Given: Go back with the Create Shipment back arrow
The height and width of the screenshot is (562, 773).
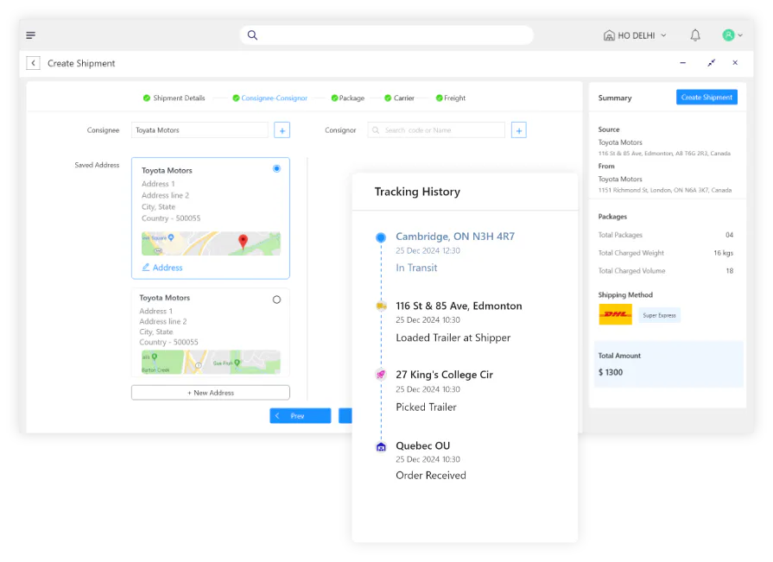Looking at the screenshot, I should [33, 63].
